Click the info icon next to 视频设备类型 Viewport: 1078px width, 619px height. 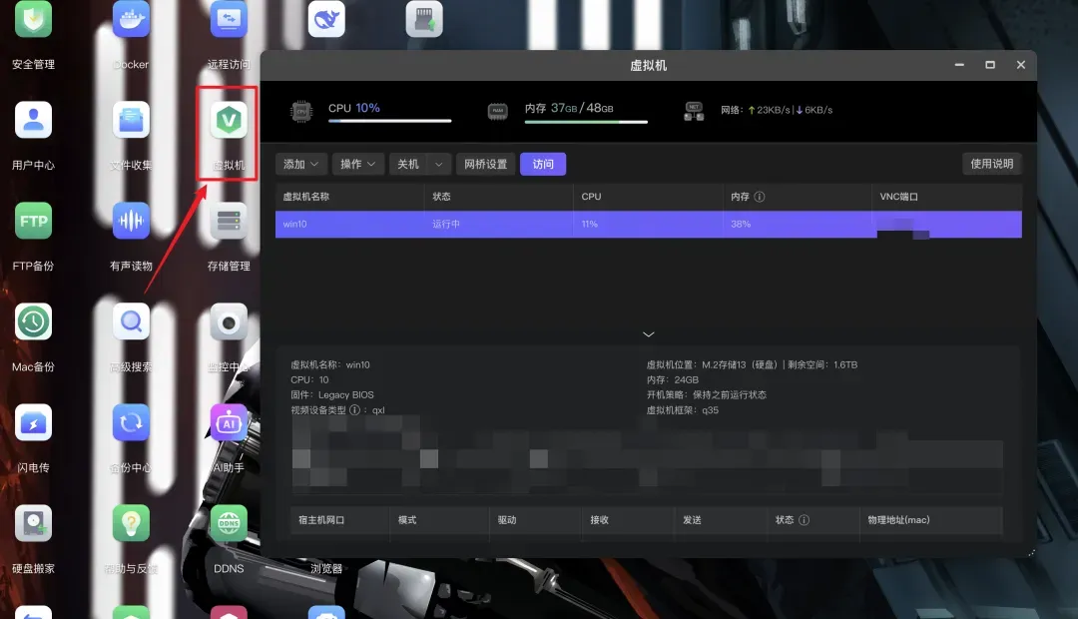[354, 410]
